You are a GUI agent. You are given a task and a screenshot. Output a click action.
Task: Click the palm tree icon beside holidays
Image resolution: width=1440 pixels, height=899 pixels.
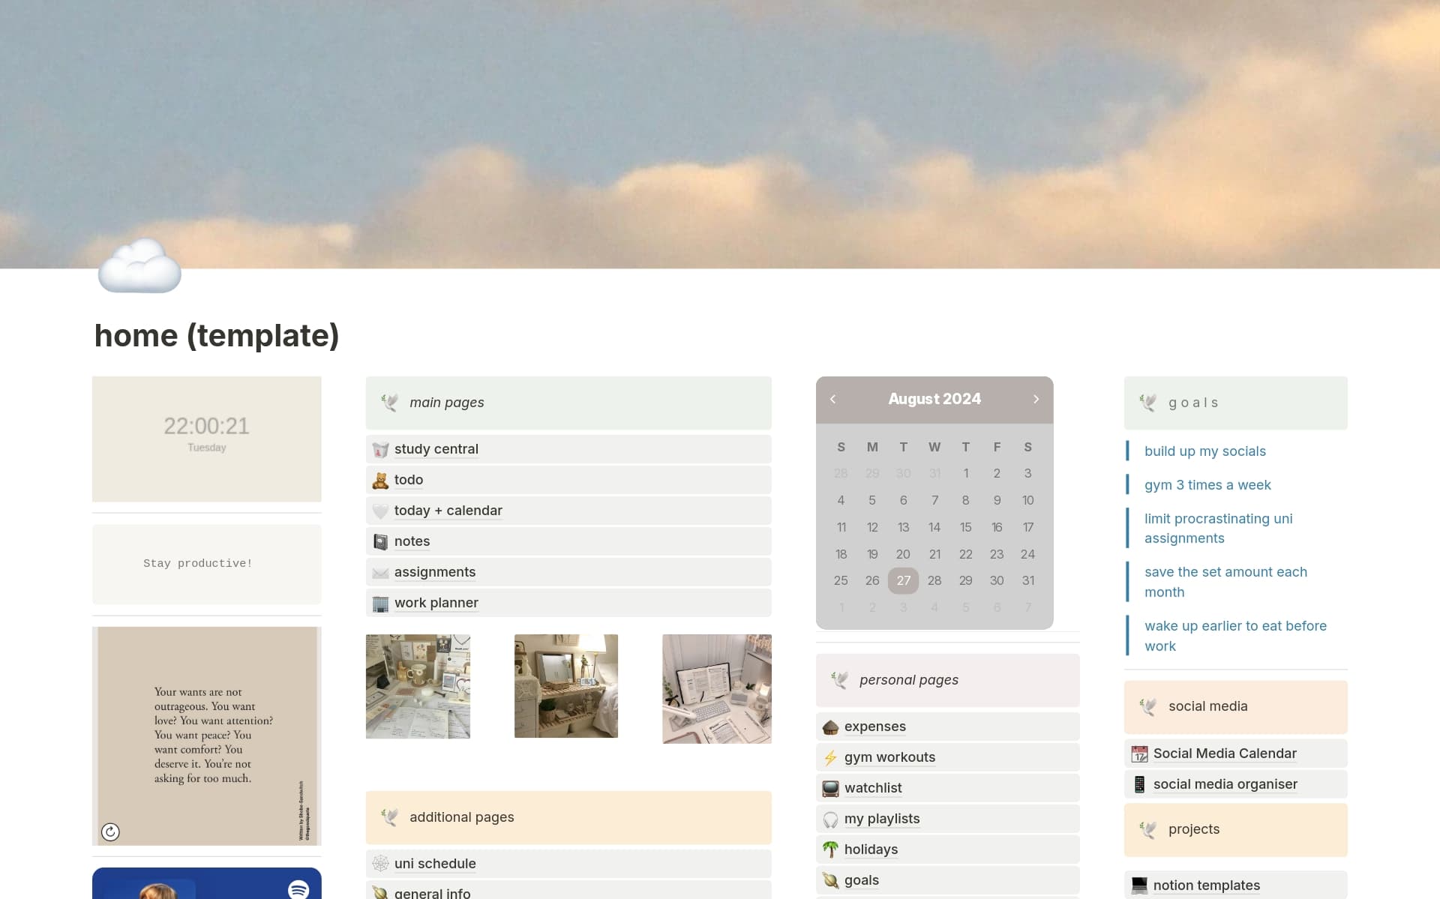(831, 850)
